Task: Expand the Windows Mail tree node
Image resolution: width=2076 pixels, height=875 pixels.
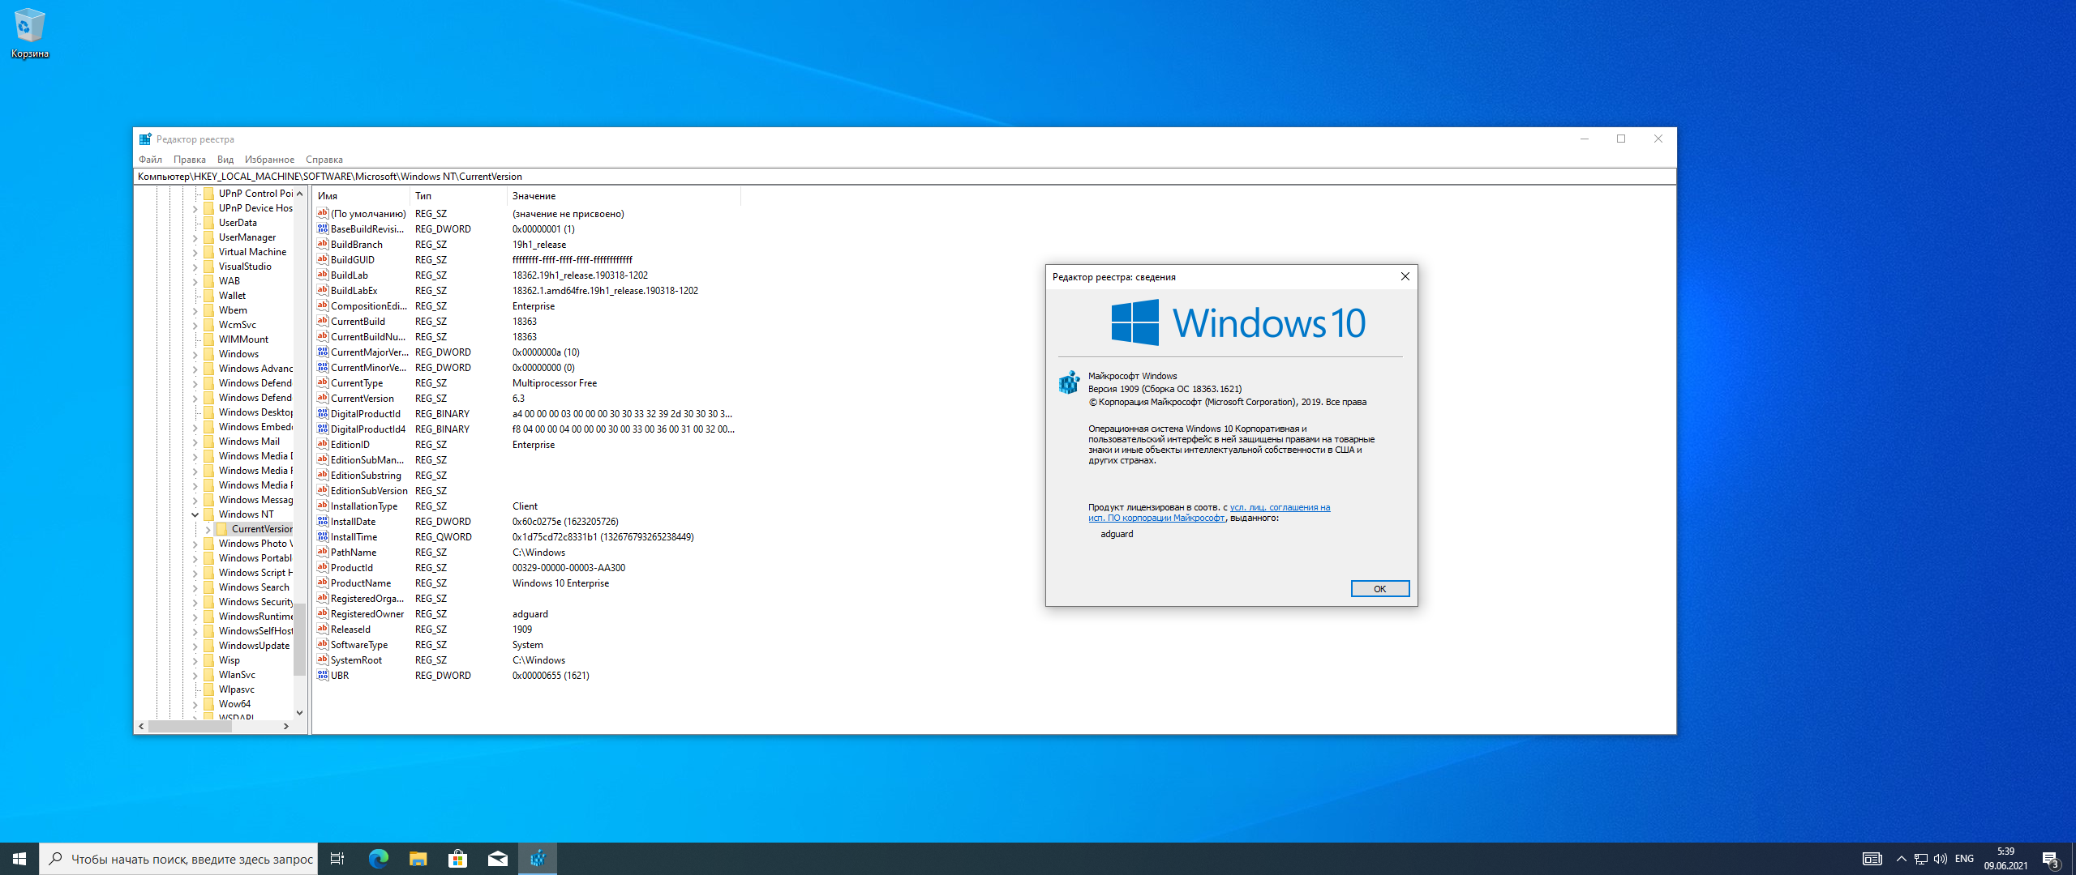Action: [195, 442]
